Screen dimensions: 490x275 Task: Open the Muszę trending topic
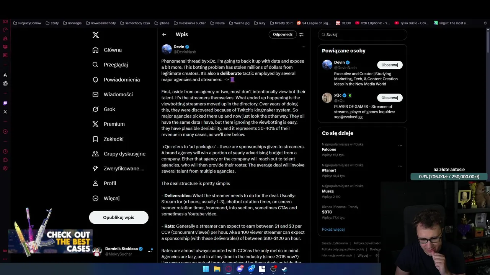click(x=328, y=191)
